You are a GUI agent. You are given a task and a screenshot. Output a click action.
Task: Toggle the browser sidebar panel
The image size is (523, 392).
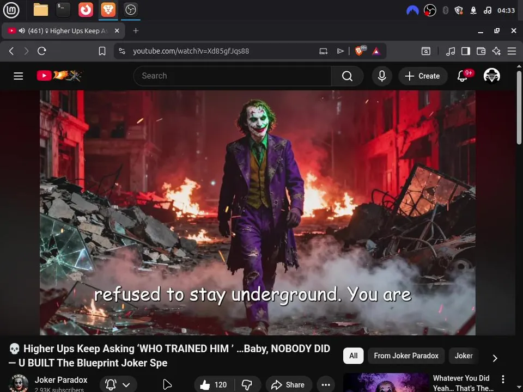tap(466, 51)
